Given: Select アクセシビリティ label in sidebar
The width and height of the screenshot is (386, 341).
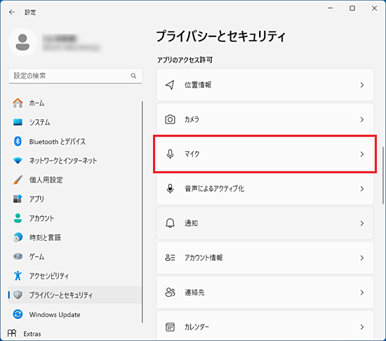Looking at the screenshot, I should point(49,276).
